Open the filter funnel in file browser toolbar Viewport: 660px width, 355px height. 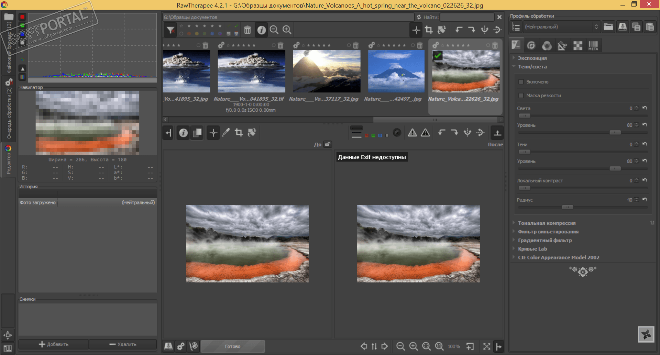tap(170, 30)
